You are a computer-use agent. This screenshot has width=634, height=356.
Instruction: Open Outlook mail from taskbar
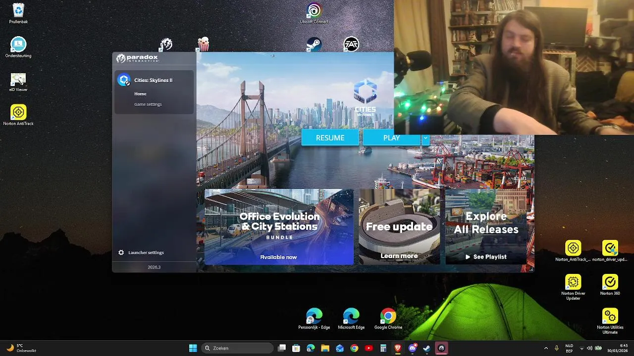coord(340,348)
